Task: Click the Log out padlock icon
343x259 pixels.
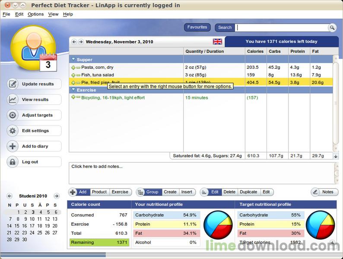Action: tap(13, 162)
